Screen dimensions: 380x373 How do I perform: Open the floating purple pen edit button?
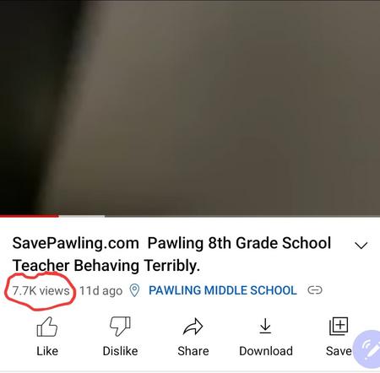(x=367, y=350)
